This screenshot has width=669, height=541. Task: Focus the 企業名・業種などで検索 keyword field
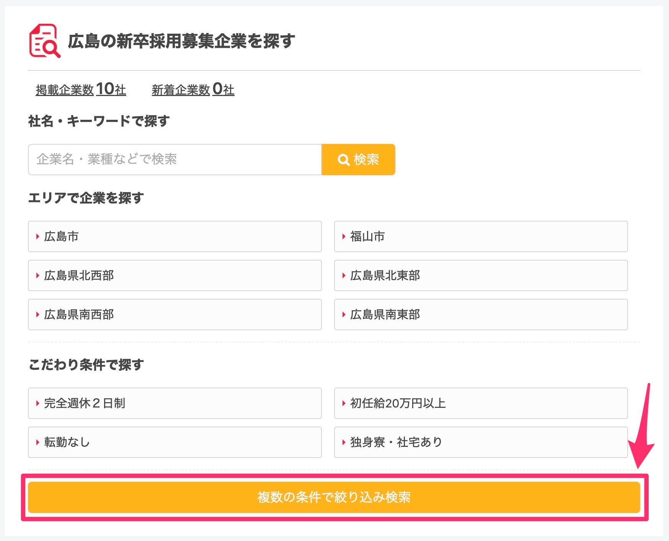point(175,160)
